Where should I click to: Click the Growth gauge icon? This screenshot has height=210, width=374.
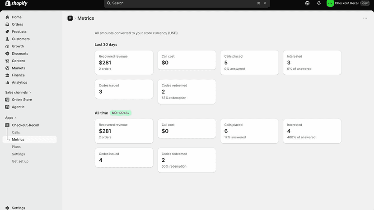point(7,46)
